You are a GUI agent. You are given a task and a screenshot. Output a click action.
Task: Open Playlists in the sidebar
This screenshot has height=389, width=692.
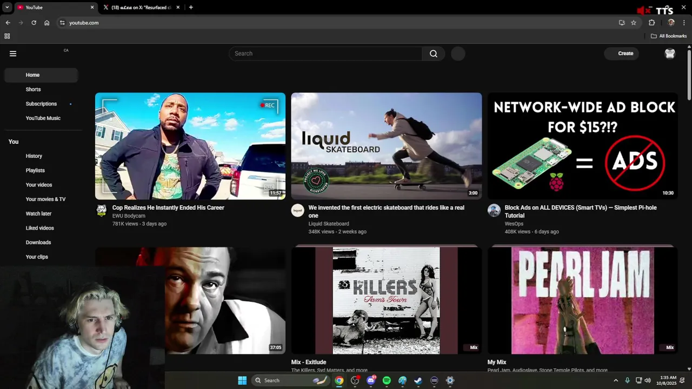coord(41,170)
